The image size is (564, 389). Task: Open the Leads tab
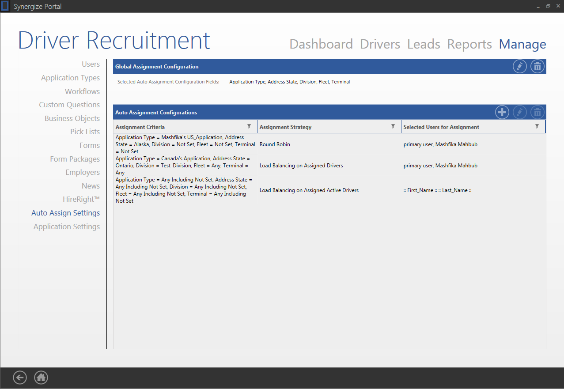[424, 44]
